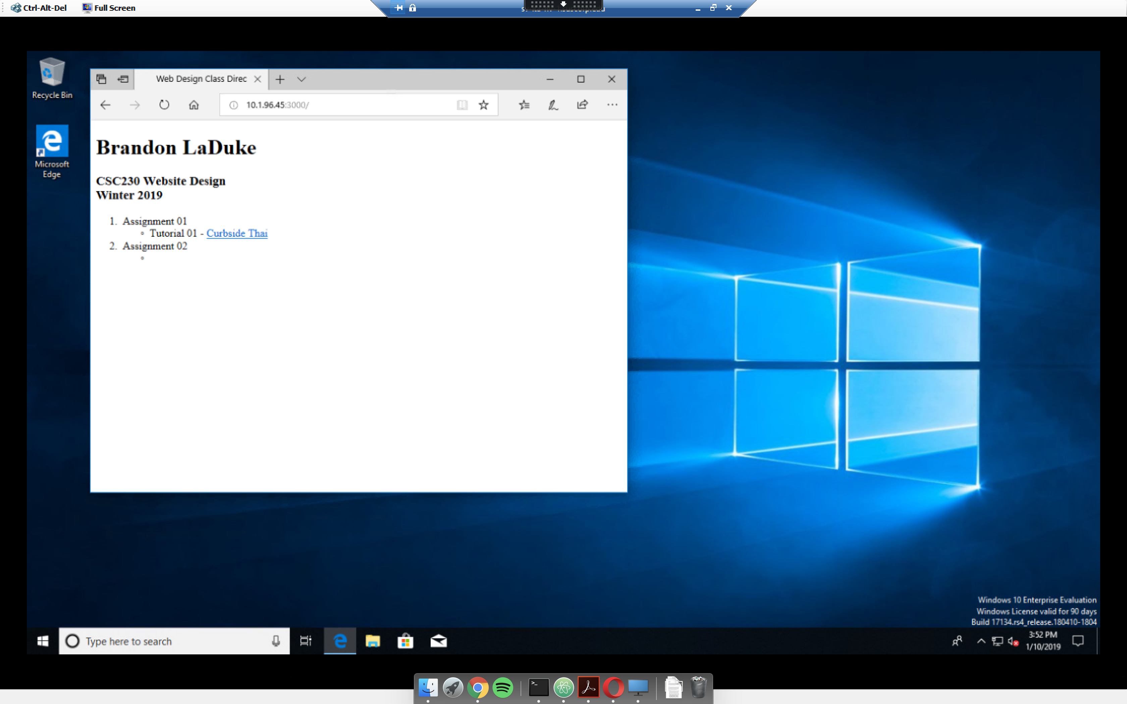Click the Ctrl-Alt-Del button
1127x704 pixels.
click(39, 7)
